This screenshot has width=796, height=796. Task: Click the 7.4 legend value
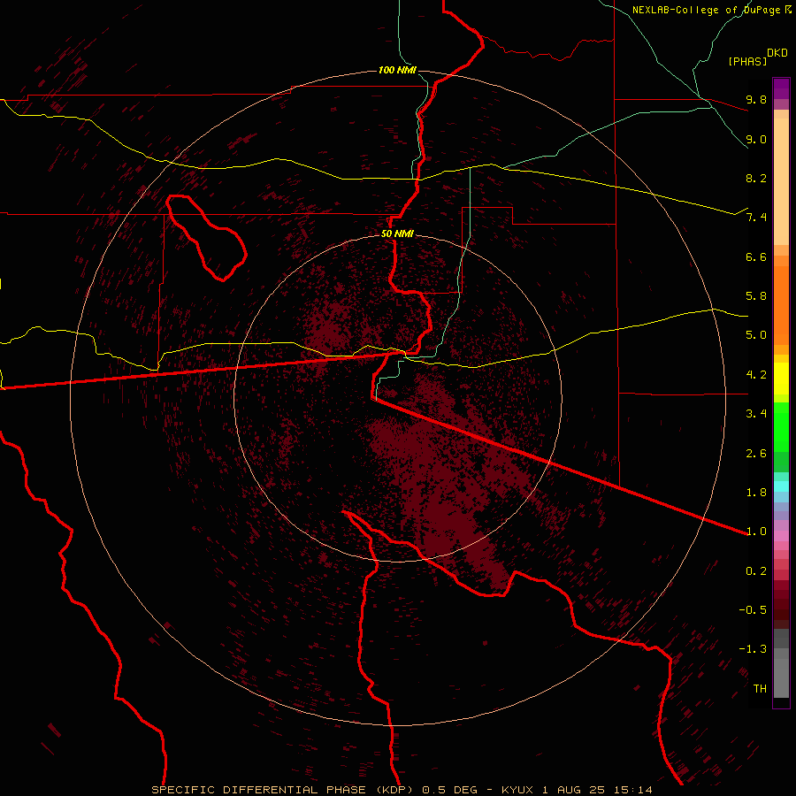click(756, 218)
